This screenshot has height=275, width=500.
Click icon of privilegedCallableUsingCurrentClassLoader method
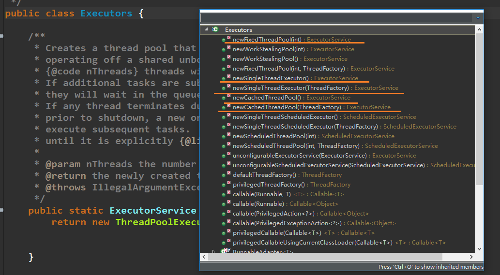(226, 243)
